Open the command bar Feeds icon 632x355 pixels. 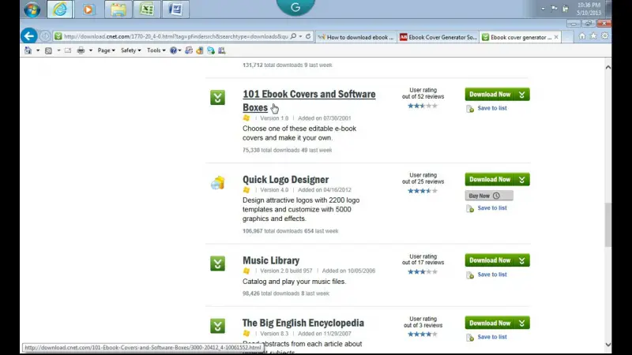coord(48,50)
